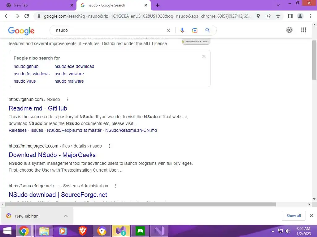Screen dimensions: 317x237
Task: Open nsudo for windows suggestion
Action: click(31, 74)
